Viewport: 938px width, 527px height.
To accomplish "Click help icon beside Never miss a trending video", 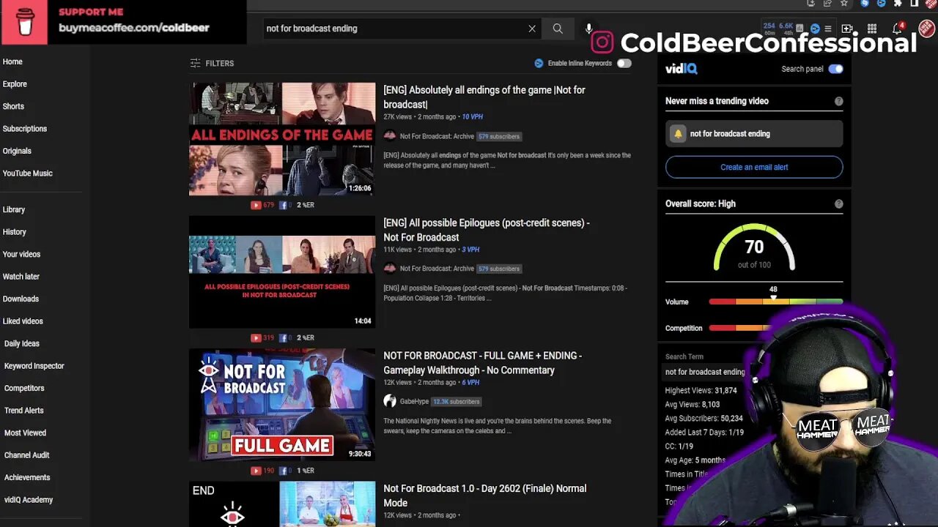I will point(838,101).
